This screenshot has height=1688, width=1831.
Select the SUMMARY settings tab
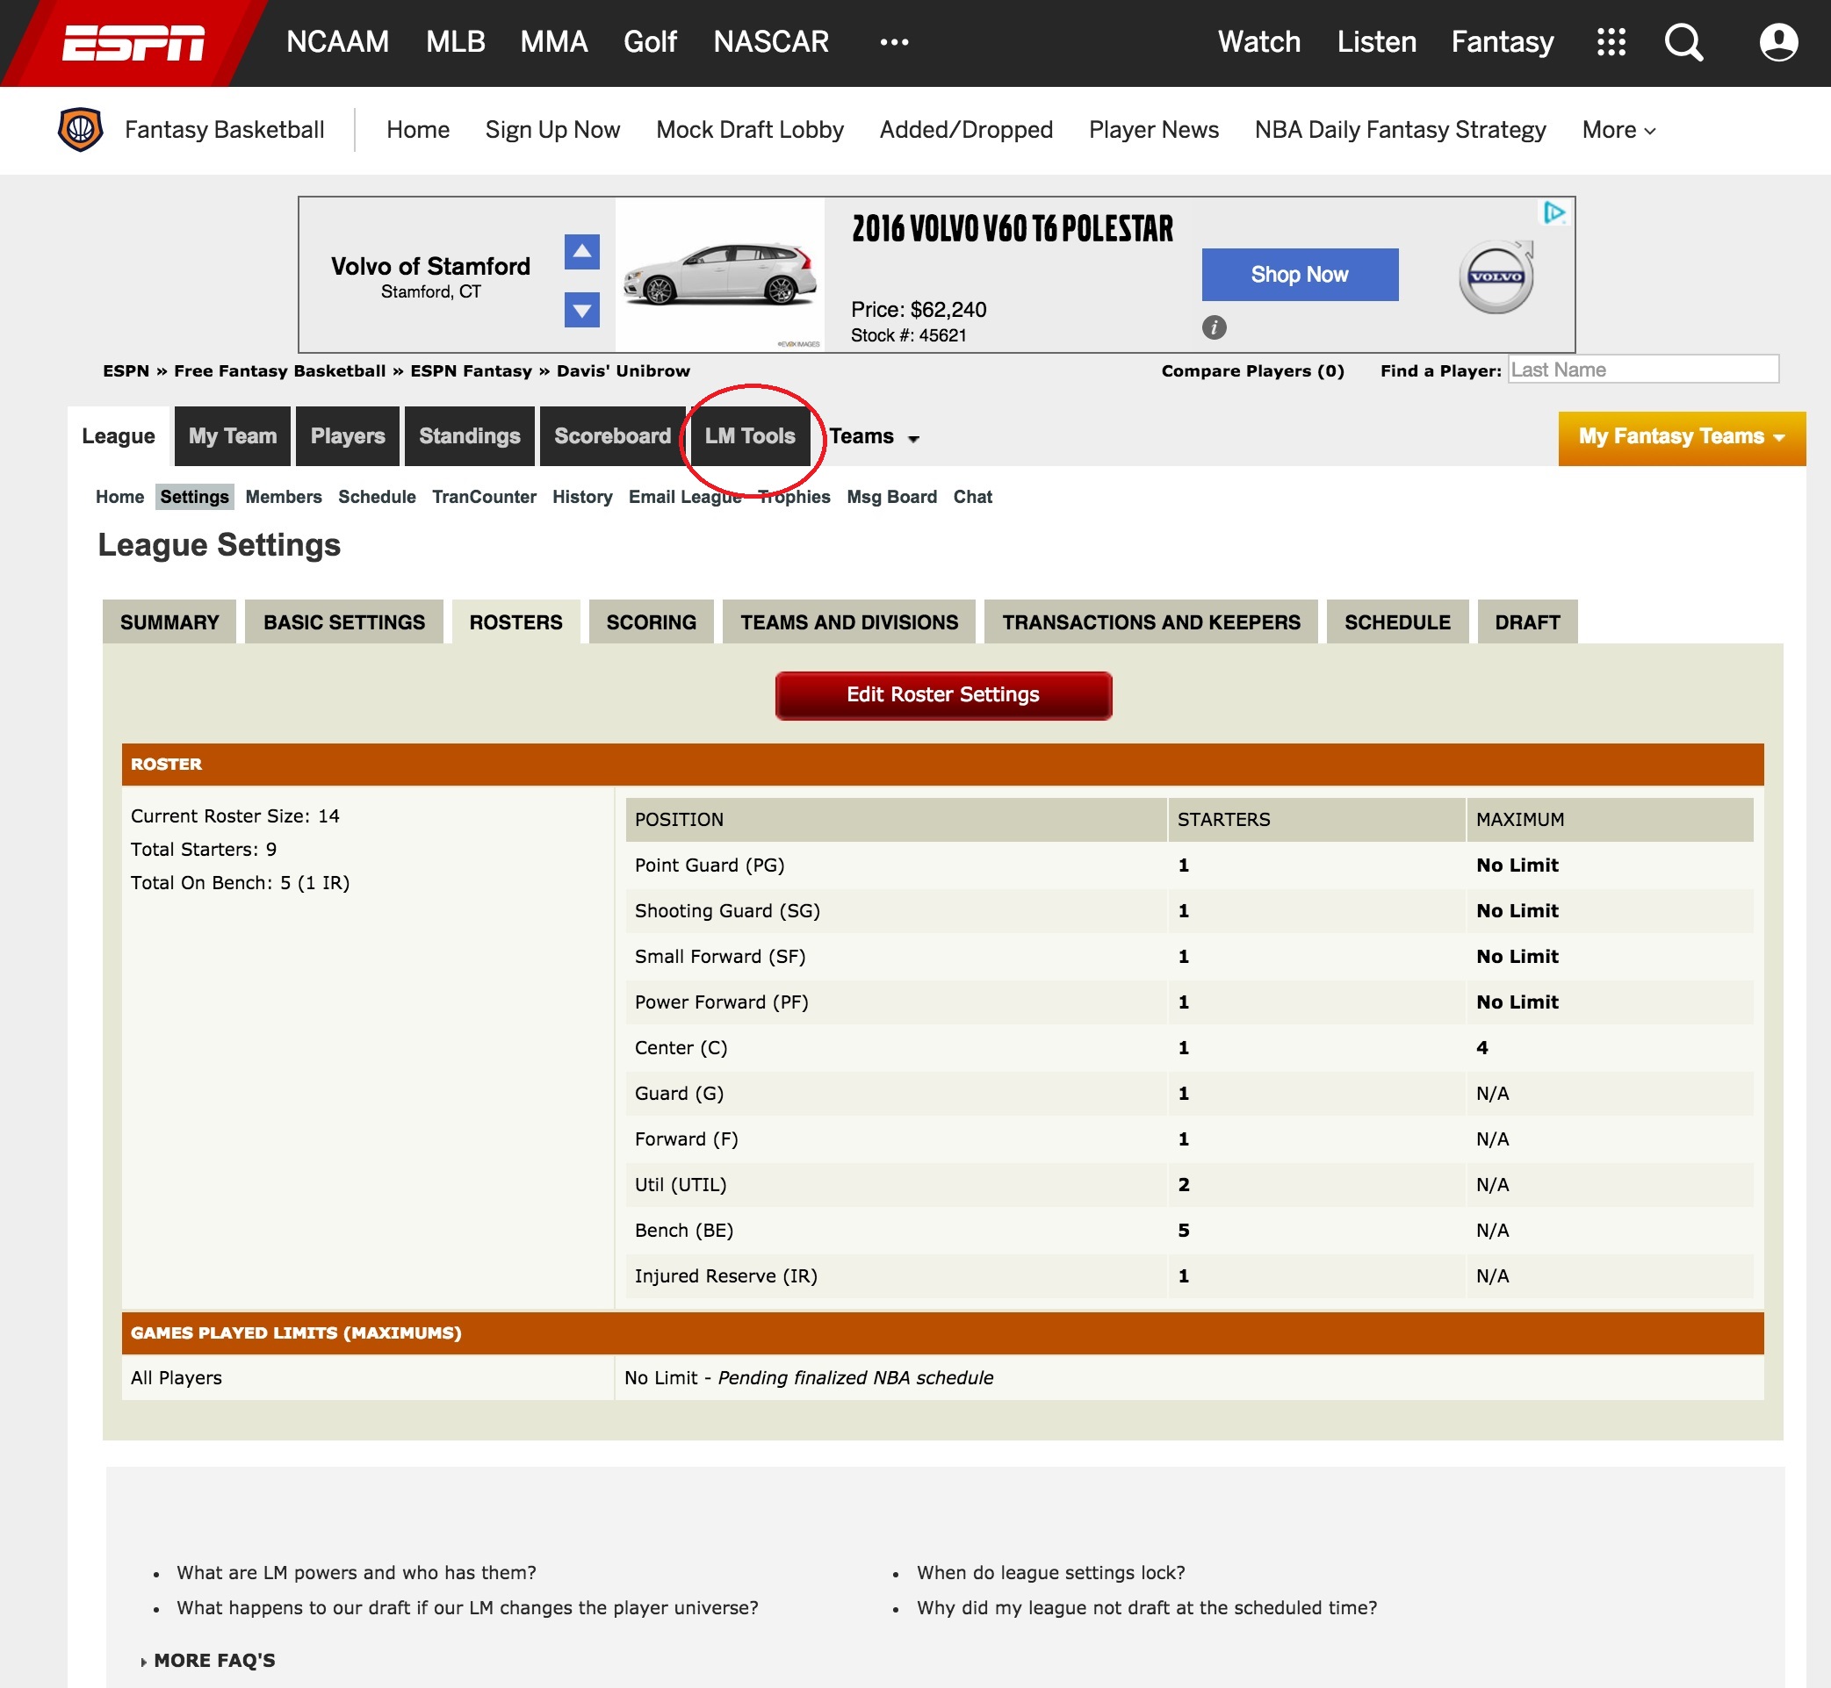[x=169, y=622]
